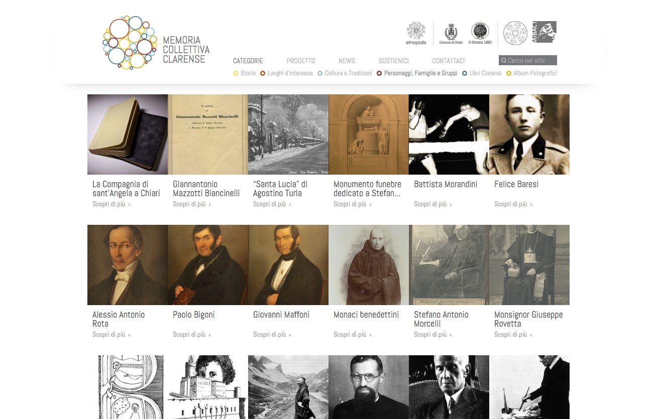This screenshot has height=419, width=657.
Task: Choose Personaggi, Famiglie e Gruppi category
Action: click(417, 73)
